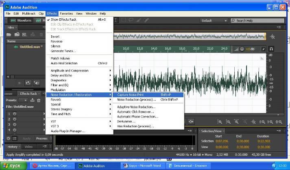Viewport: 290px width, 170px height.
Task: Toggle main power for all rack effects
Action: point(9,138)
